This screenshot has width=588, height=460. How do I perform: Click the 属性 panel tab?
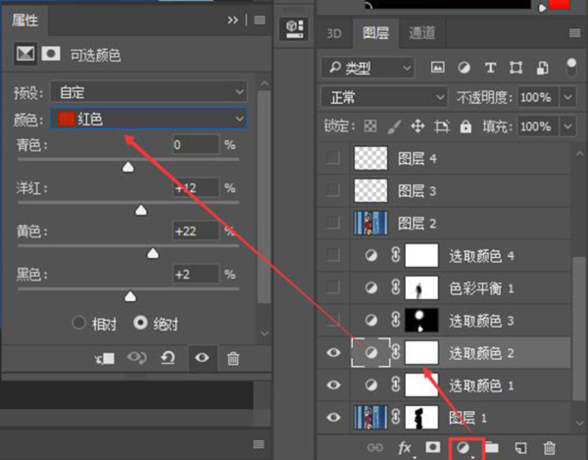click(x=24, y=20)
